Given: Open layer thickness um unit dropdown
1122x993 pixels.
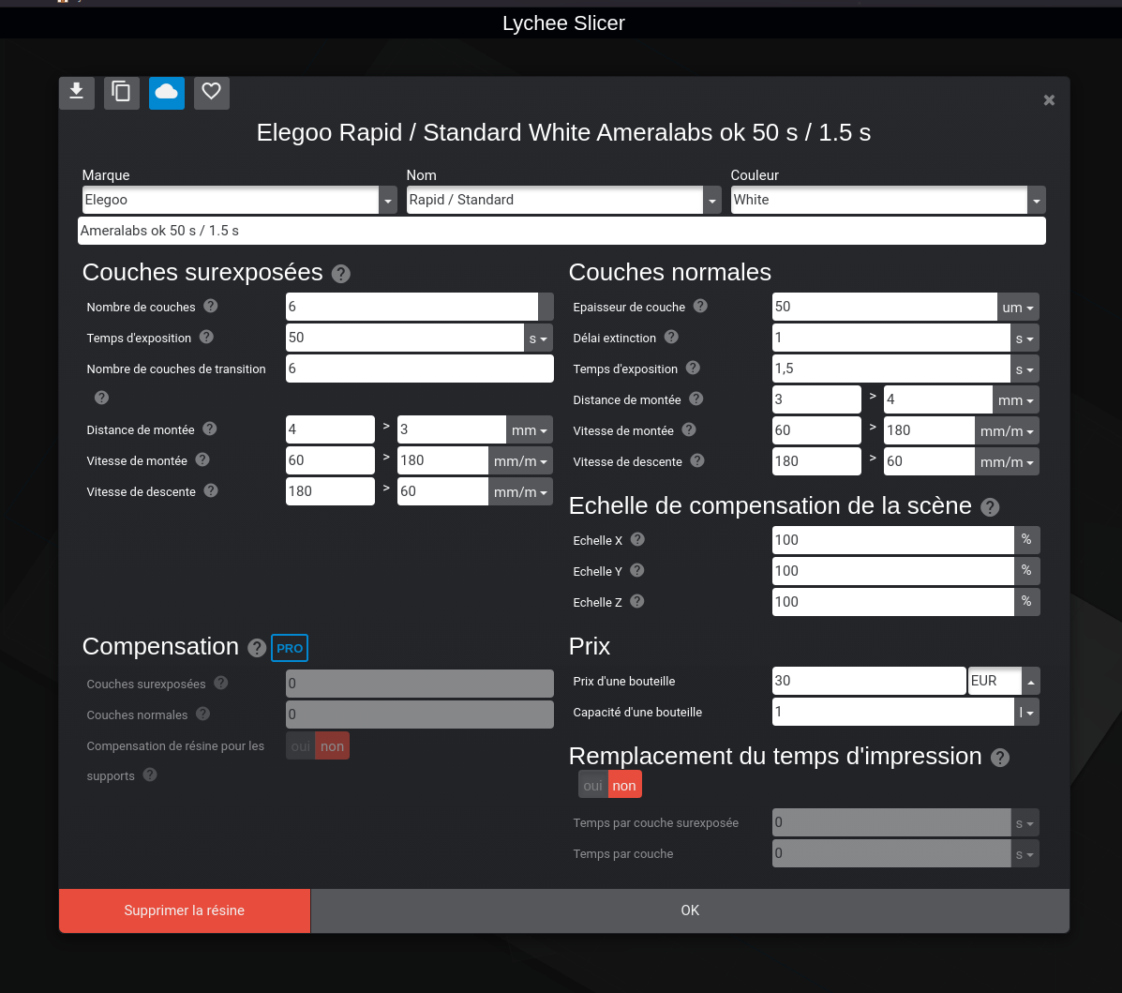Looking at the screenshot, I should click(x=1018, y=308).
